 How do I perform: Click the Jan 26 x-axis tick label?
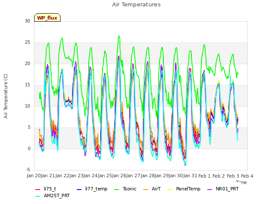[x=119, y=176]
